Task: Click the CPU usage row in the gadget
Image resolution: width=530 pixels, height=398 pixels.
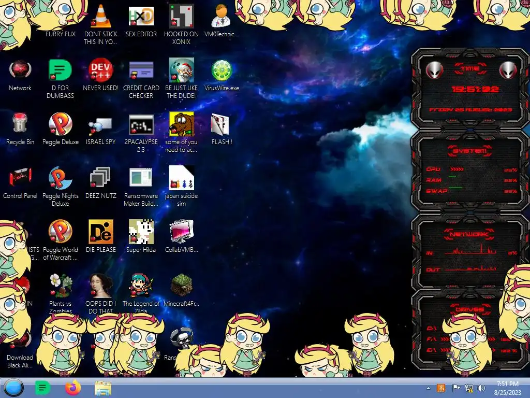Action: tap(472, 169)
